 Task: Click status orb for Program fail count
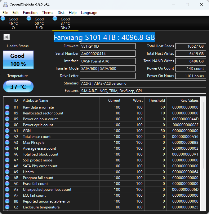[x=7, y=178]
